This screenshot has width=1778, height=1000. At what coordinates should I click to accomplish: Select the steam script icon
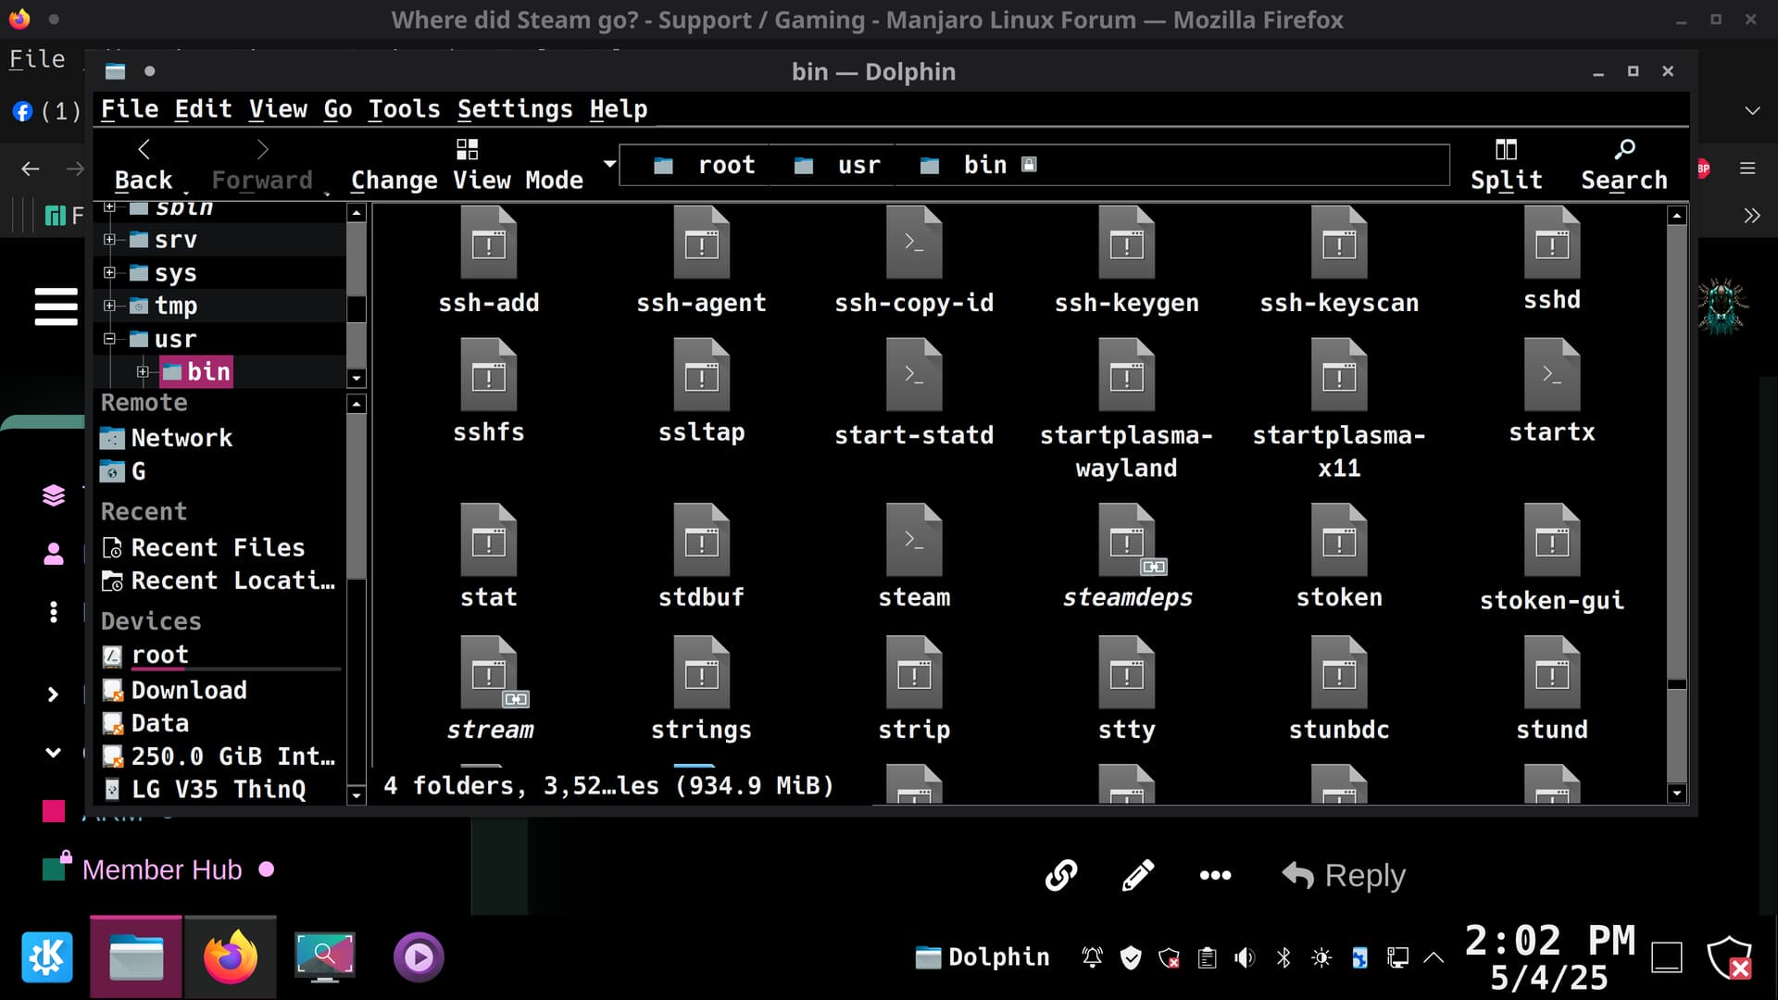[x=913, y=540]
